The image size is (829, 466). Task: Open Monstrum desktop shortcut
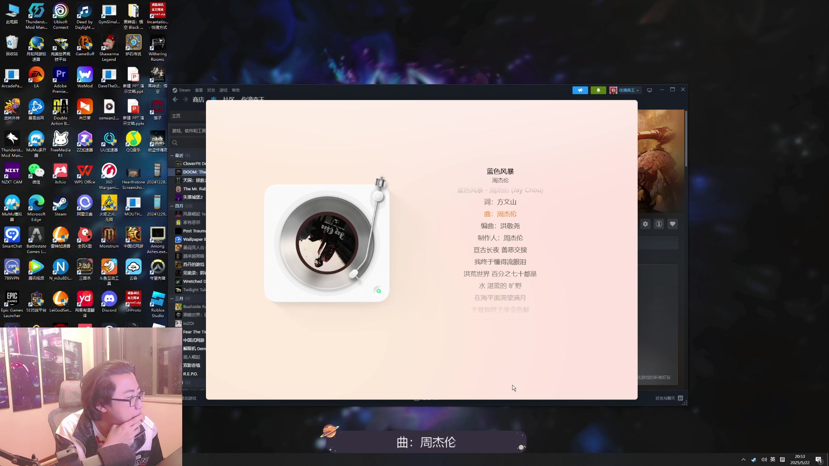109,238
